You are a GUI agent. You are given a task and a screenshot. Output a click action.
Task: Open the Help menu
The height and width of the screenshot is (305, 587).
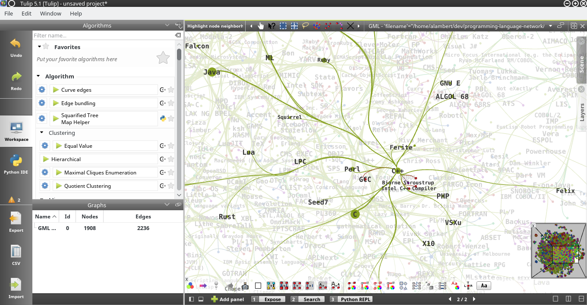76,13
